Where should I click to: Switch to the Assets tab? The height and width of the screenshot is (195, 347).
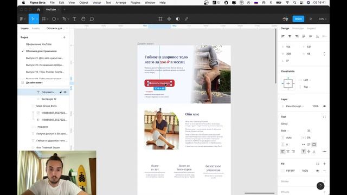[x=36, y=29]
